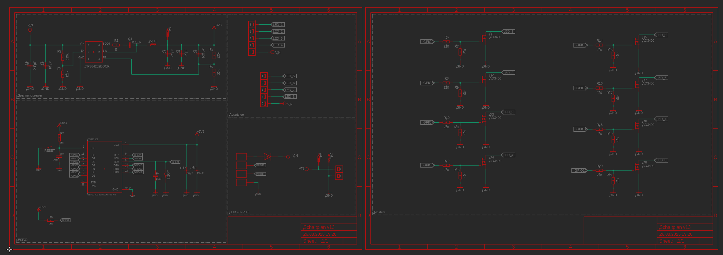Select the RESET switch symbol
The image size is (723, 255).
[x=50, y=148]
